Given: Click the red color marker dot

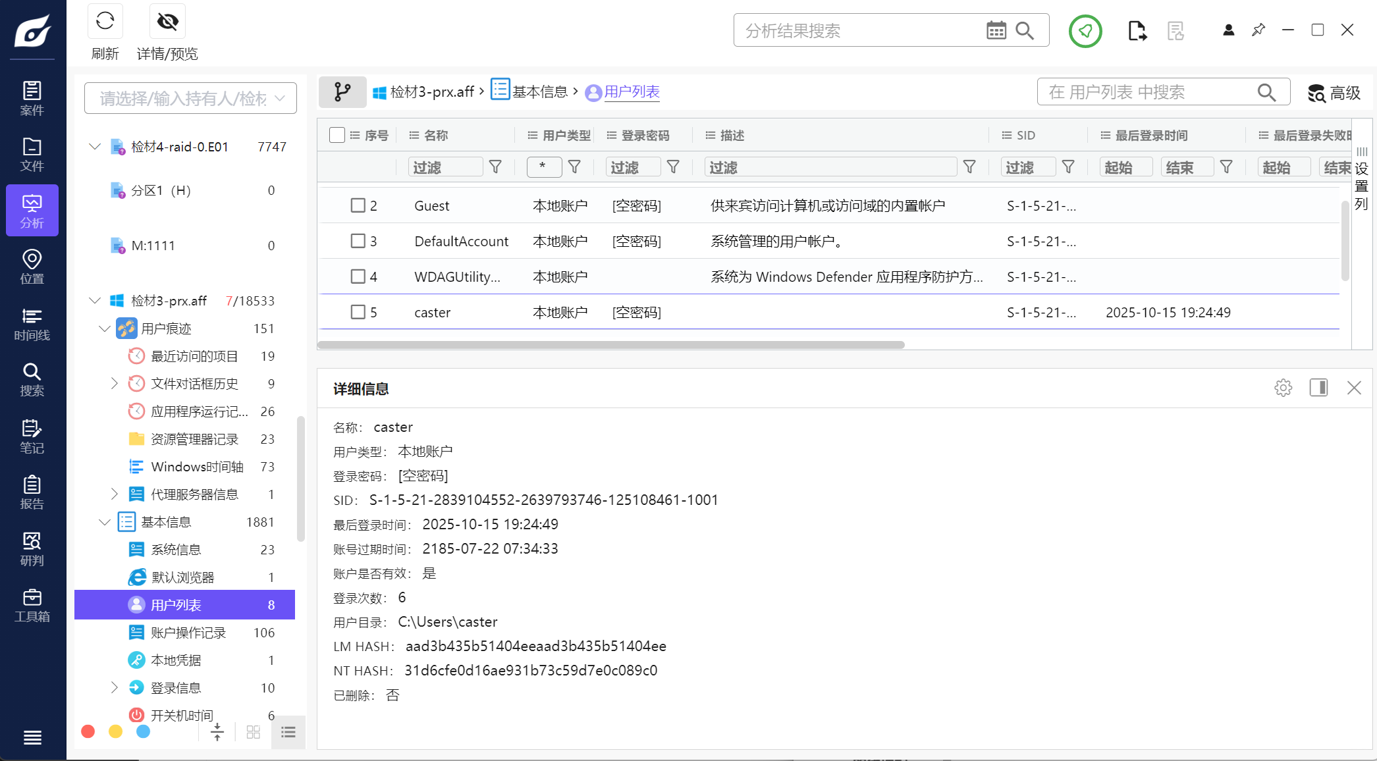Looking at the screenshot, I should coord(88,731).
